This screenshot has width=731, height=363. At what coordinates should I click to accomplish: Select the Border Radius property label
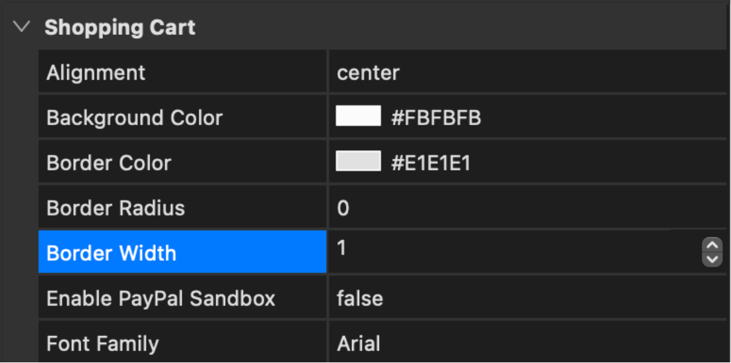point(116,208)
